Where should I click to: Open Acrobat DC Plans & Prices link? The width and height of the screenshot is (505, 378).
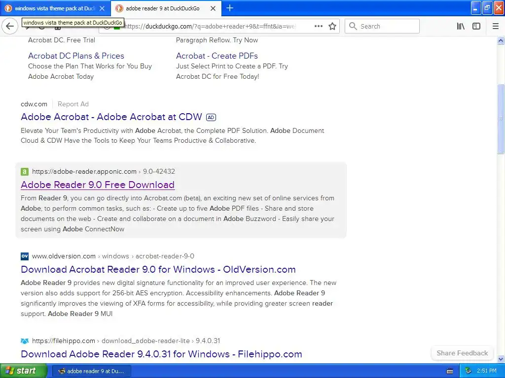point(76,56)
